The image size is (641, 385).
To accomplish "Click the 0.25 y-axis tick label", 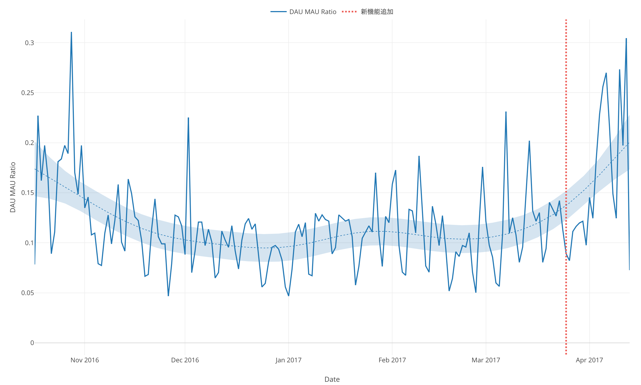I will (x=28, y=93).
